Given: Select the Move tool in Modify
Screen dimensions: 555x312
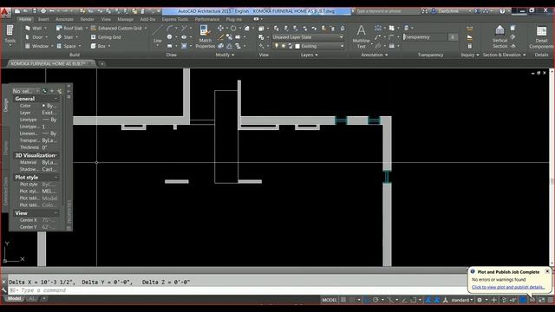Looking at the screenshot, I should point(220,28).
